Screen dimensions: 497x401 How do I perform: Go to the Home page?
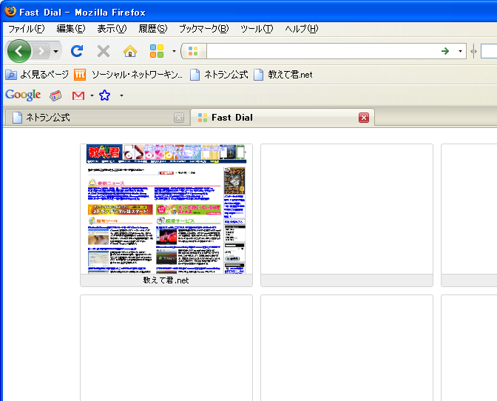(130, 51)
